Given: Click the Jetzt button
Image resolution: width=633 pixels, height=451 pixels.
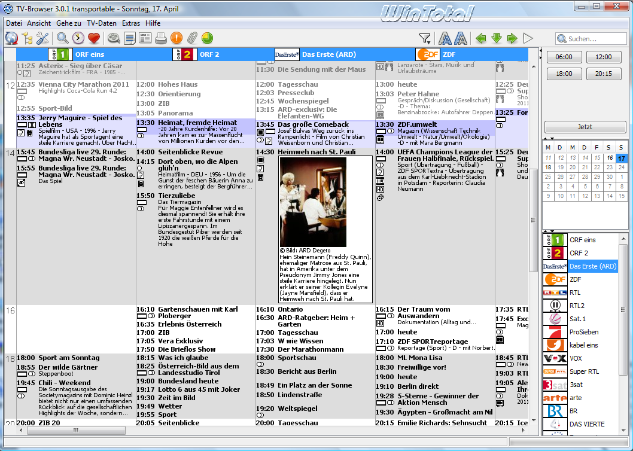Looking at the screenshot, I should coord(585,127).
